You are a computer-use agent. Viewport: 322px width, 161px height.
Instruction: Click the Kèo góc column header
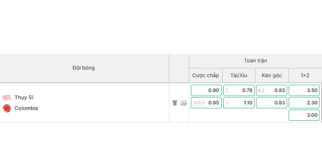point(272,75)
